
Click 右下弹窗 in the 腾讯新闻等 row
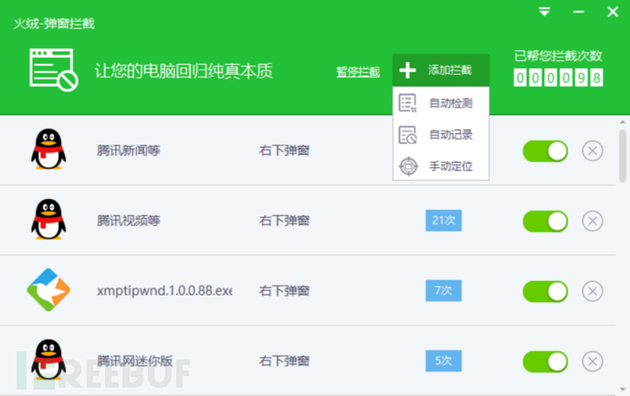coord(284,151)
